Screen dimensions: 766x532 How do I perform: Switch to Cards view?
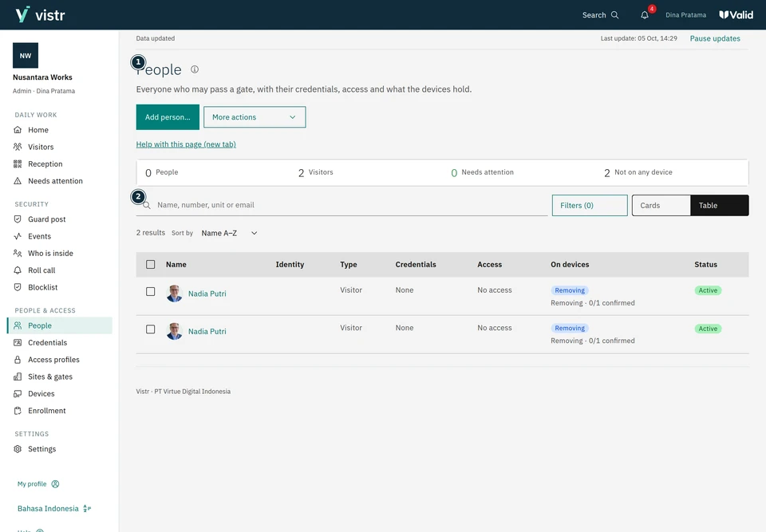point(661,205)
